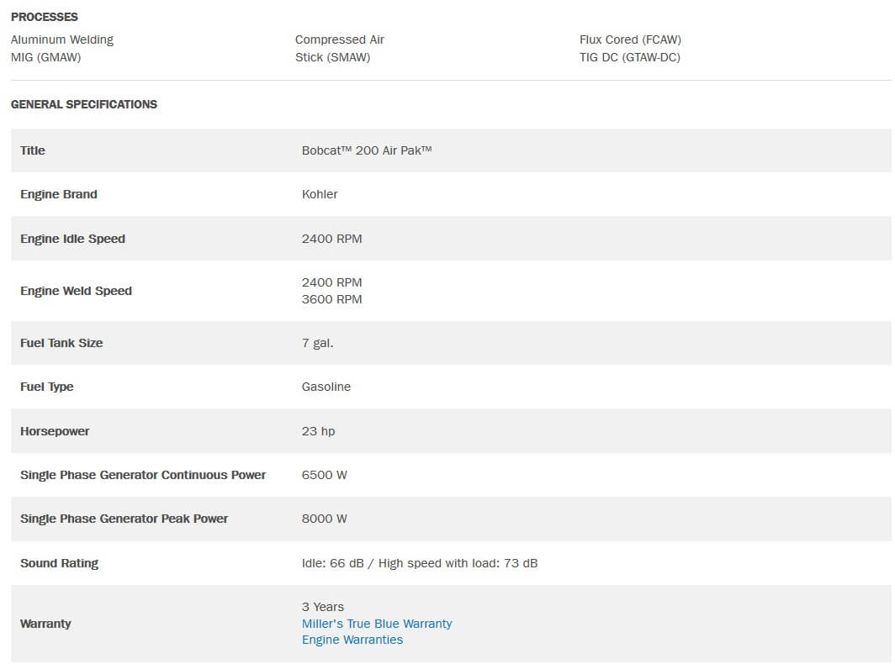895x664 pixels.
Task: Select the '8000 W' value
Action: coord(324,519)
